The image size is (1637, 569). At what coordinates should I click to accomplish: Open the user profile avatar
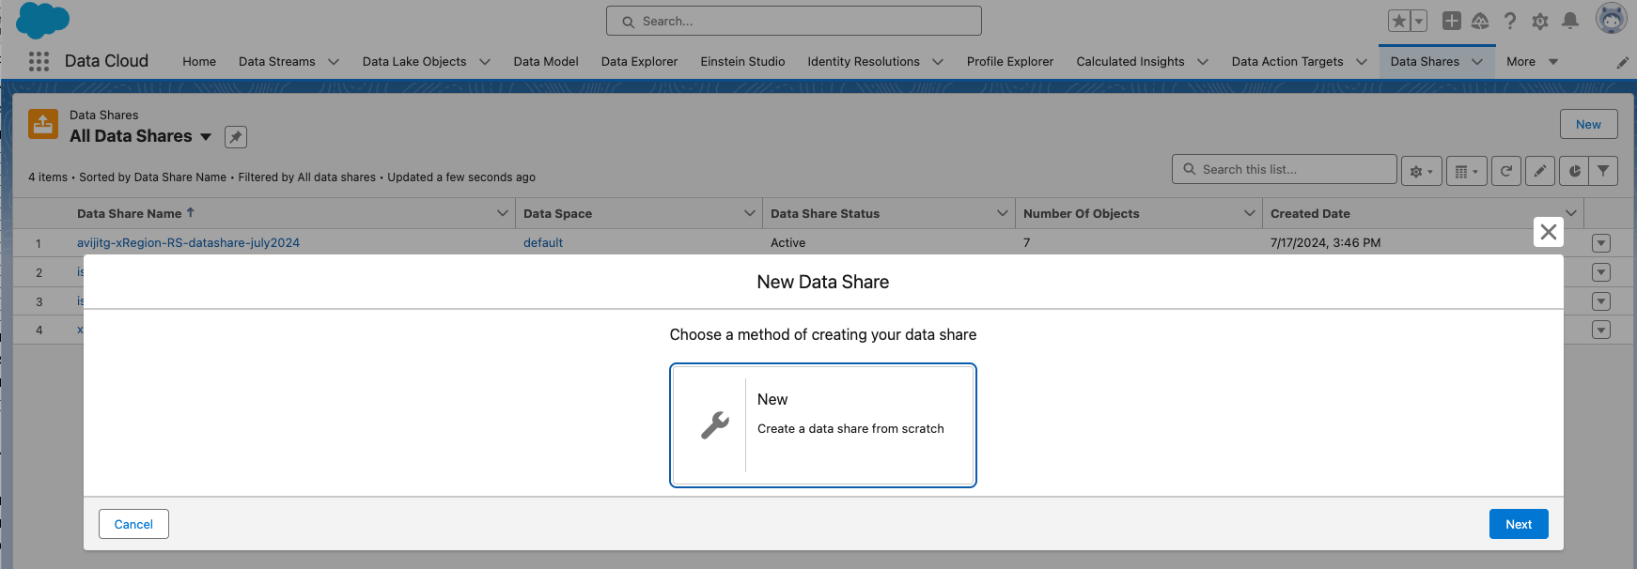1612,19
